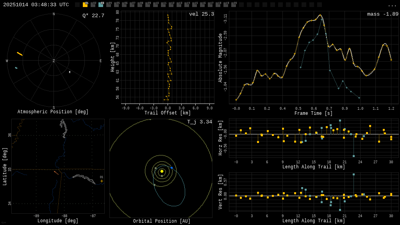Click the date-time stamp header

(x=36, y=5)
